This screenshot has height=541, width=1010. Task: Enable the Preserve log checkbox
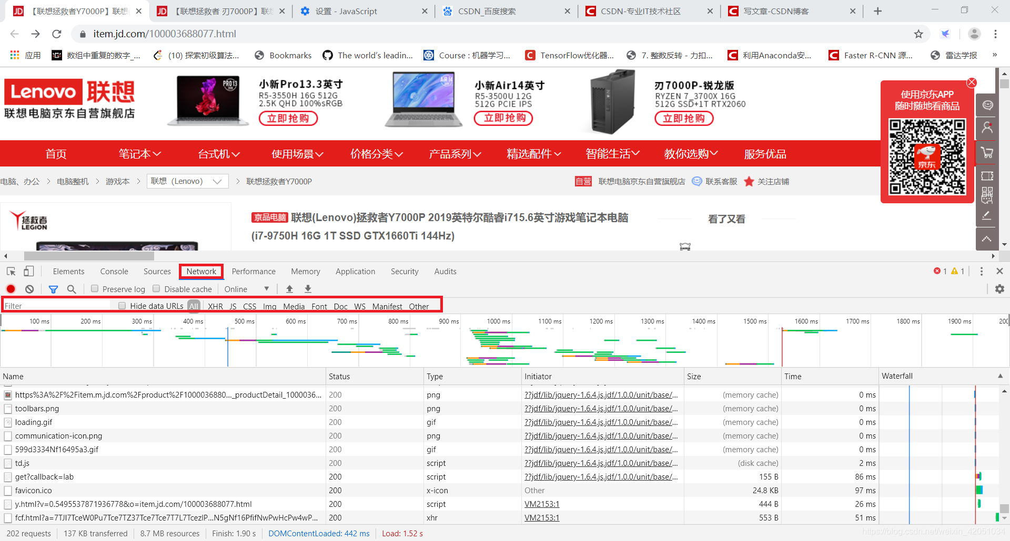click(x=95, y=288)
